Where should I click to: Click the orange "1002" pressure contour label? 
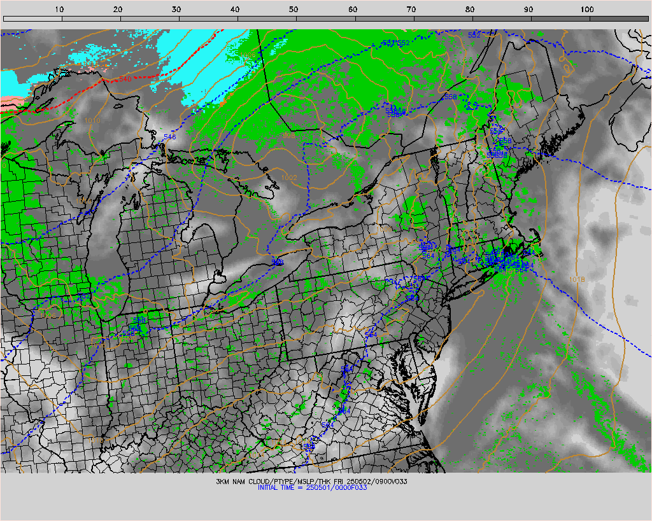(x=289, y=177)
